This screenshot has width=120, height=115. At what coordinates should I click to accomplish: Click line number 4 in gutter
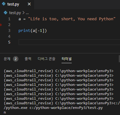coord(9,36)
